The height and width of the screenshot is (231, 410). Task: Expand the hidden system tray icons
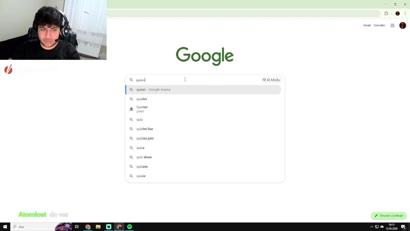click(372, 227)
